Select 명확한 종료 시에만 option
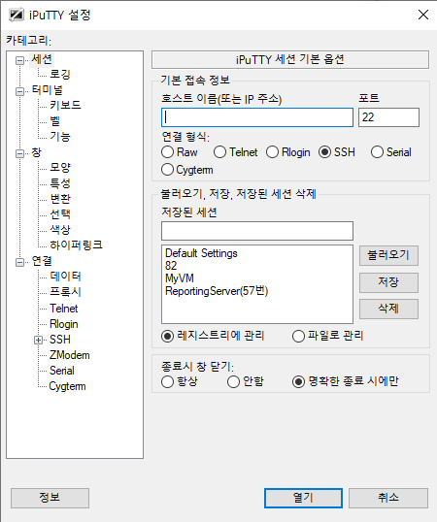 [x=346, y=381]
